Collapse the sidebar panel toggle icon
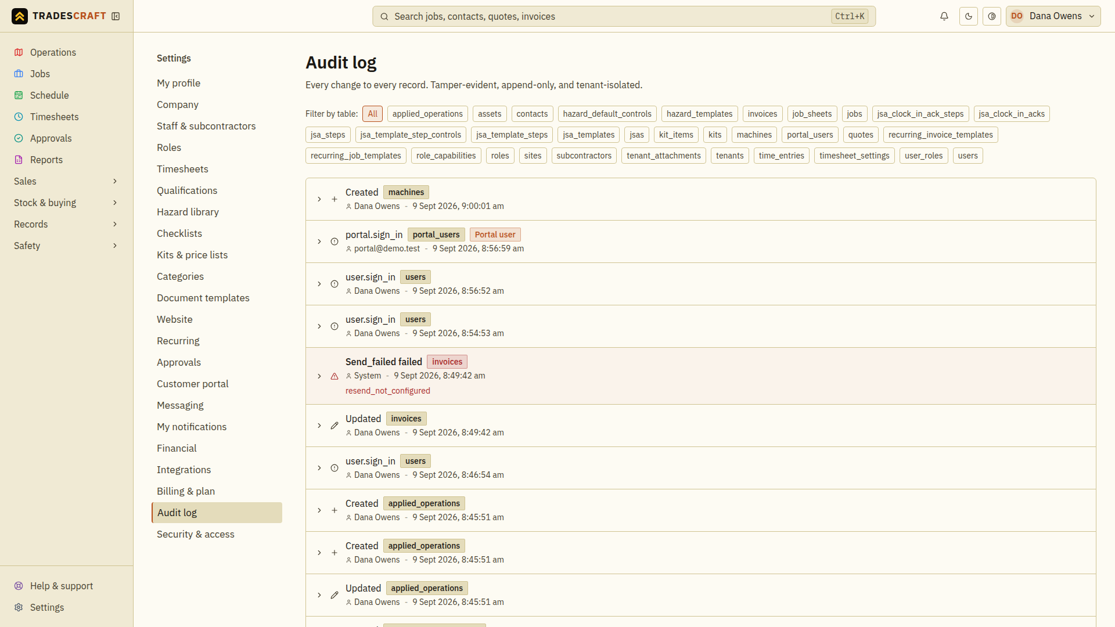This screenshot has width=1115, height=627. [x=116, y=16]
